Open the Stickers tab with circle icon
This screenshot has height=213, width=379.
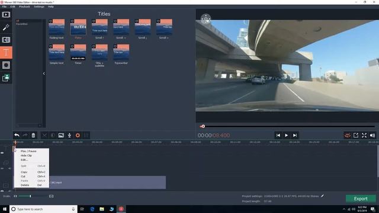(6, 65)
